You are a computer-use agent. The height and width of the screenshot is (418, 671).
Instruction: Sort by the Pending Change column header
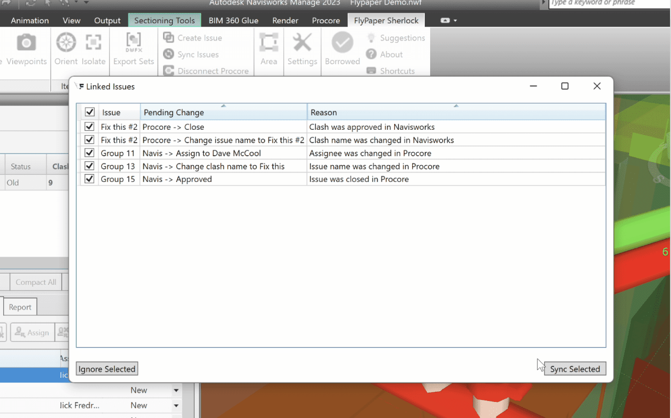point(224,112)
